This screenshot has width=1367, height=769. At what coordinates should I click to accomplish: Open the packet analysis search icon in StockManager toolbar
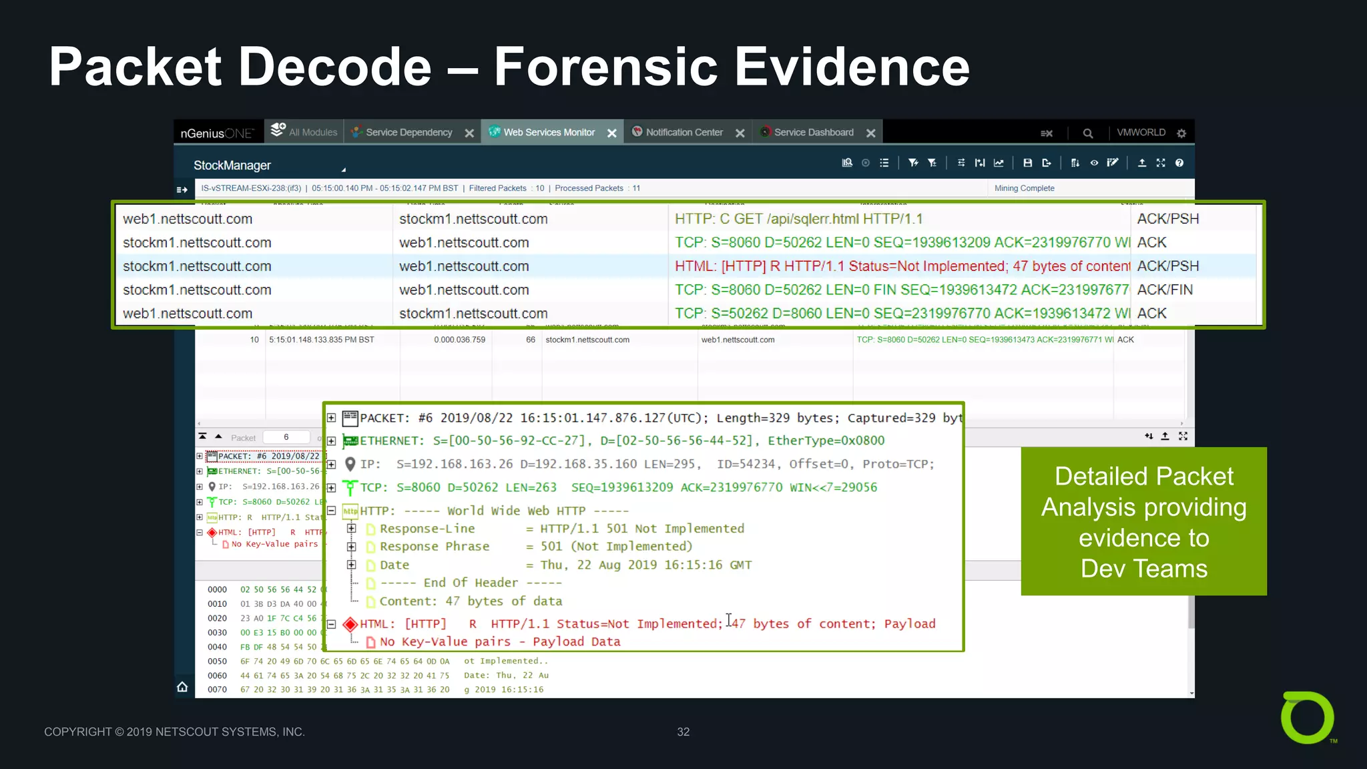click(x=847, y=163)
